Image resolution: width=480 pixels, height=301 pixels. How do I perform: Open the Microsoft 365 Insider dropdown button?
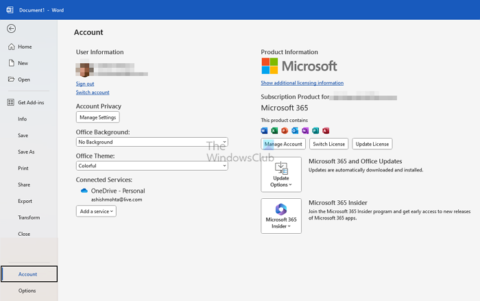281,216
